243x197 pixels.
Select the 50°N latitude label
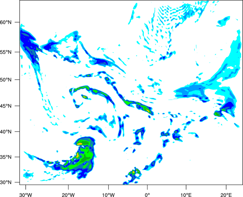[x=6, y=80]
